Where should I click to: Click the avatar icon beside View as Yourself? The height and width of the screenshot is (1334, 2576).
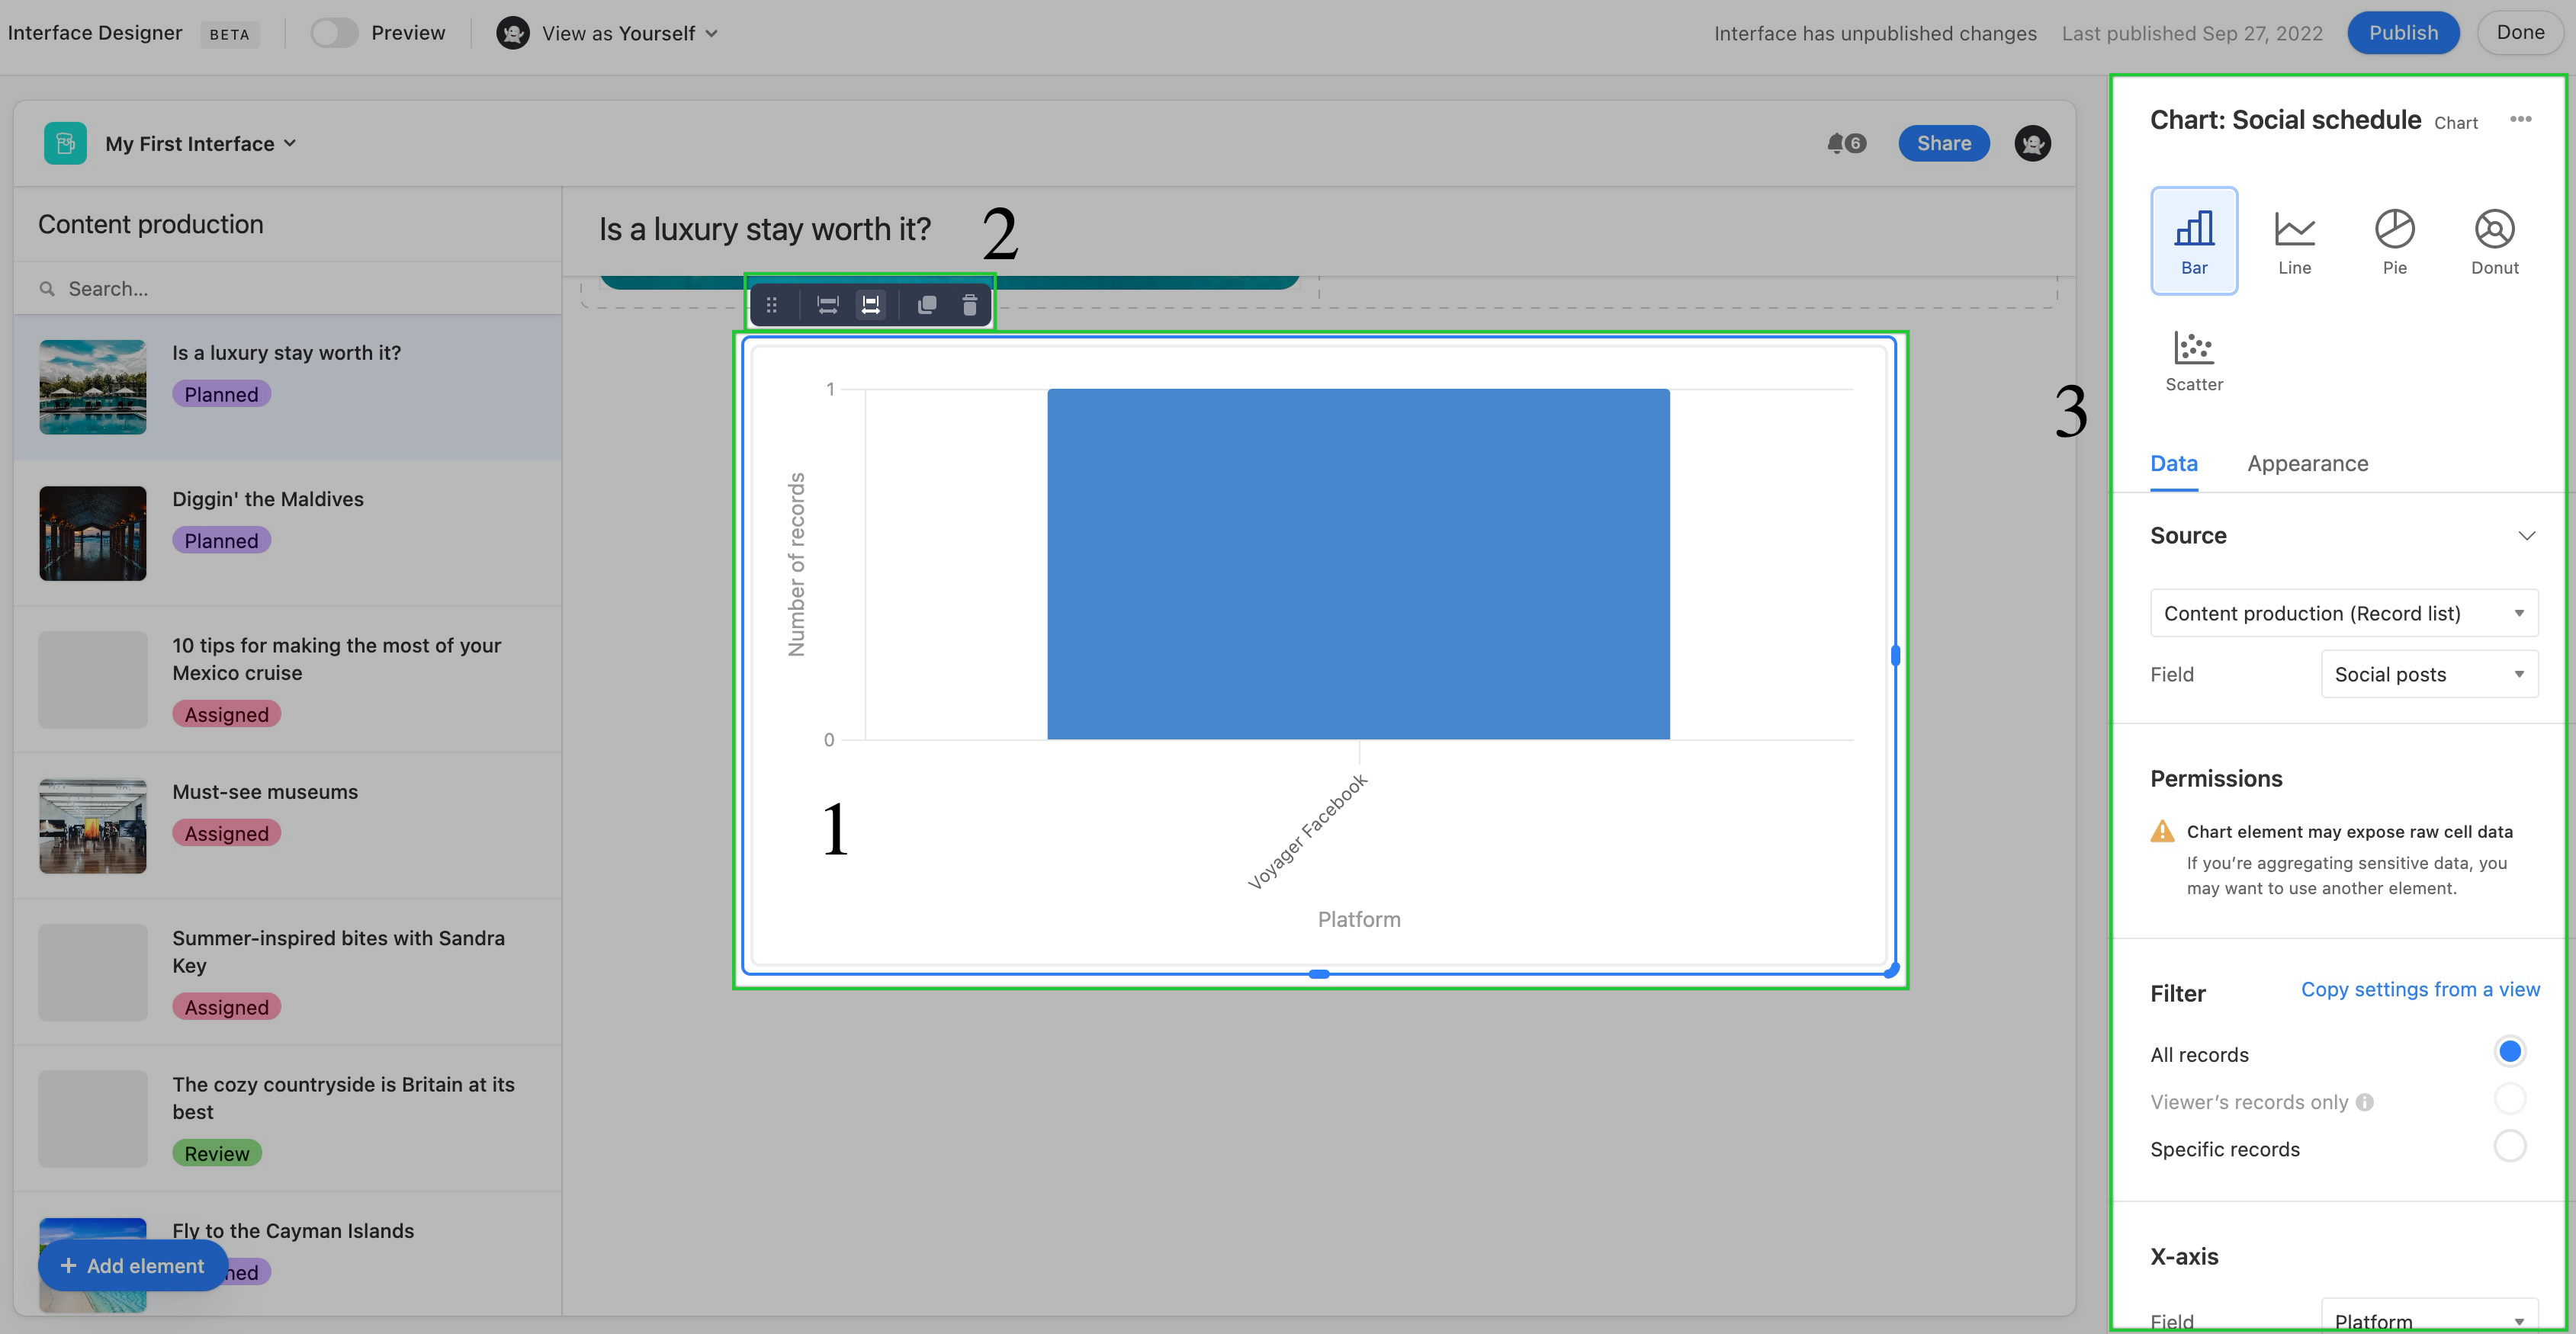[513, 33]
